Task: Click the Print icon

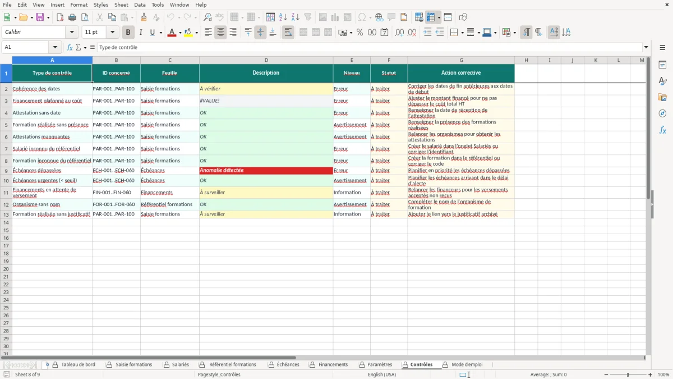Action: pos(72,17)
